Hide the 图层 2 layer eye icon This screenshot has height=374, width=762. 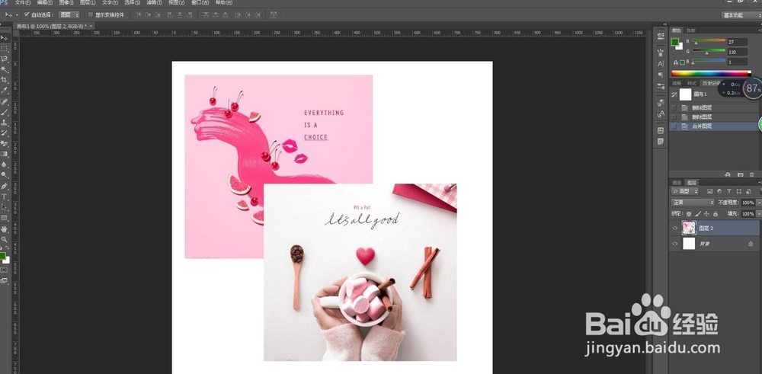[674, 228]
